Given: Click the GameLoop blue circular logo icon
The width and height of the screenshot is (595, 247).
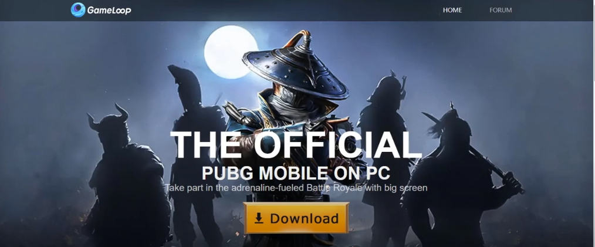Looking at the screenshot, I should tap(78, 10).
